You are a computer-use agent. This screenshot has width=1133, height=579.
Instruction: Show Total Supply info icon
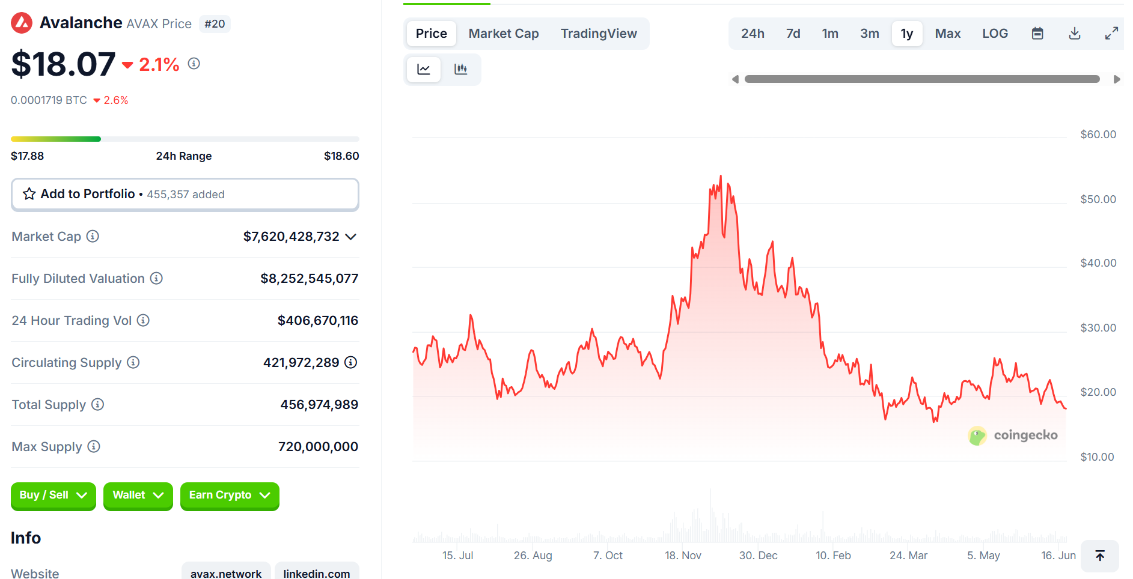pos(97,404)
